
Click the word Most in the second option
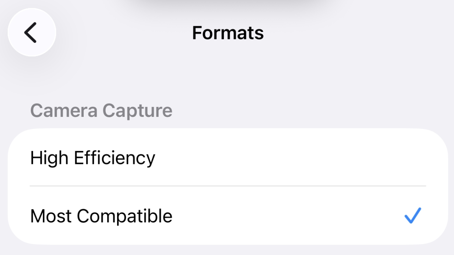pos(51,216)
